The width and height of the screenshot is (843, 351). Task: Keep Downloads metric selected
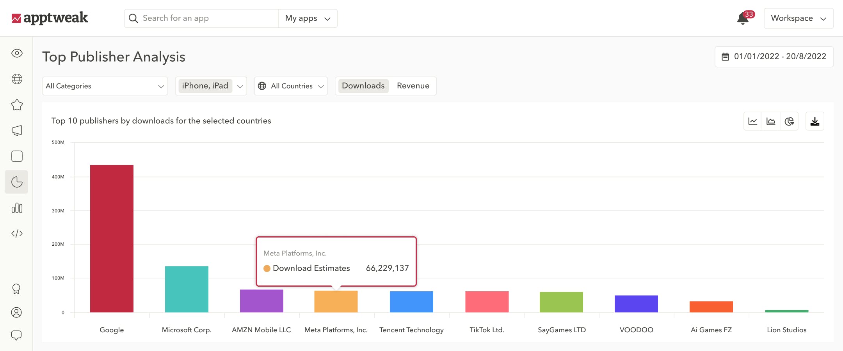(363, 85)
